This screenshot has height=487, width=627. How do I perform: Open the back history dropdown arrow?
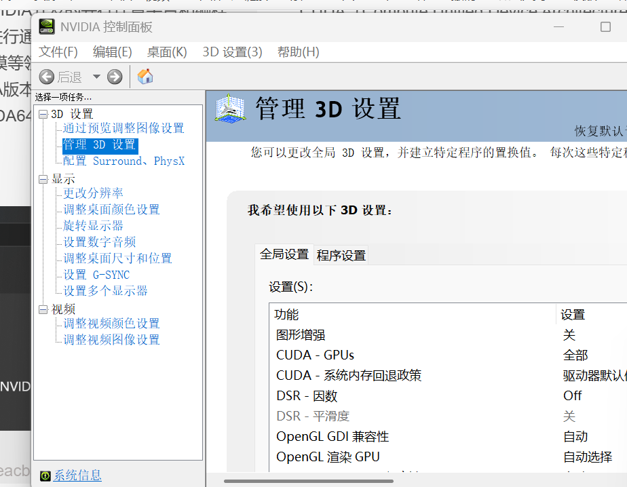[96, 77]
